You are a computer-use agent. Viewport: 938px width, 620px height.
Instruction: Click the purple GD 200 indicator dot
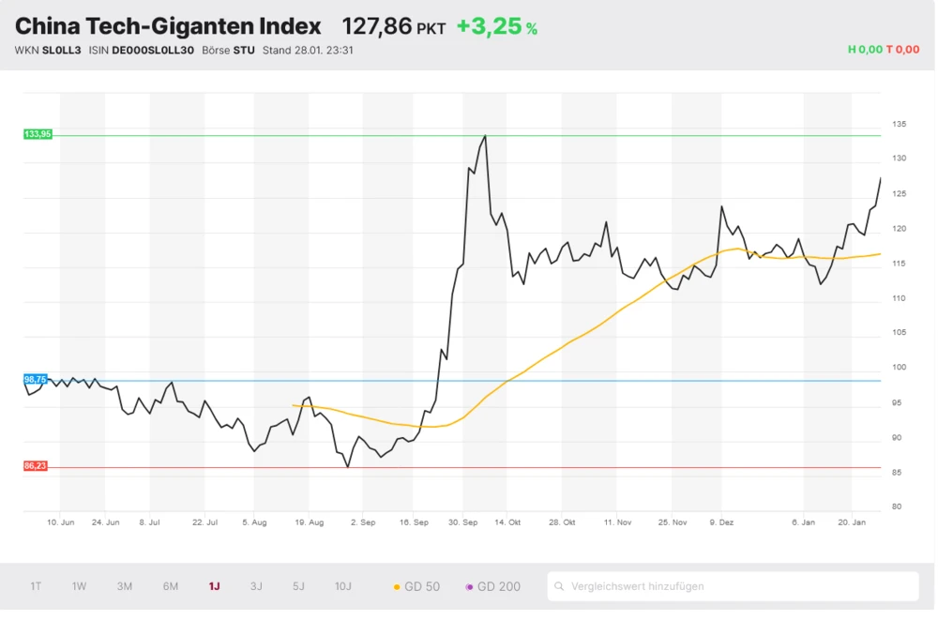470,585
